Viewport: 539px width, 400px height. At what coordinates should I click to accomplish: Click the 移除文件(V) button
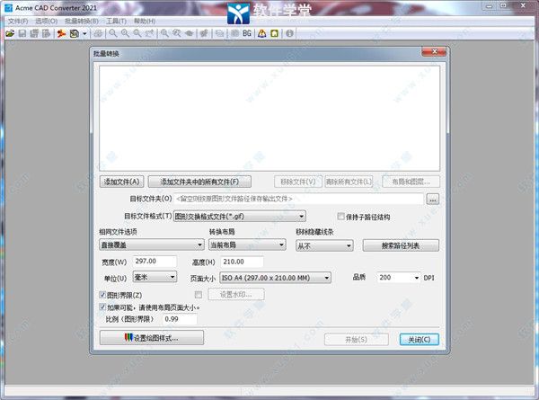click(x=298, y=182)
